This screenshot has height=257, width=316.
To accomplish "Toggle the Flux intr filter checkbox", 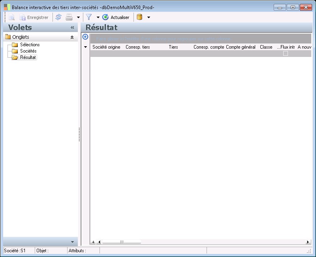I will (x=286, y=53).
